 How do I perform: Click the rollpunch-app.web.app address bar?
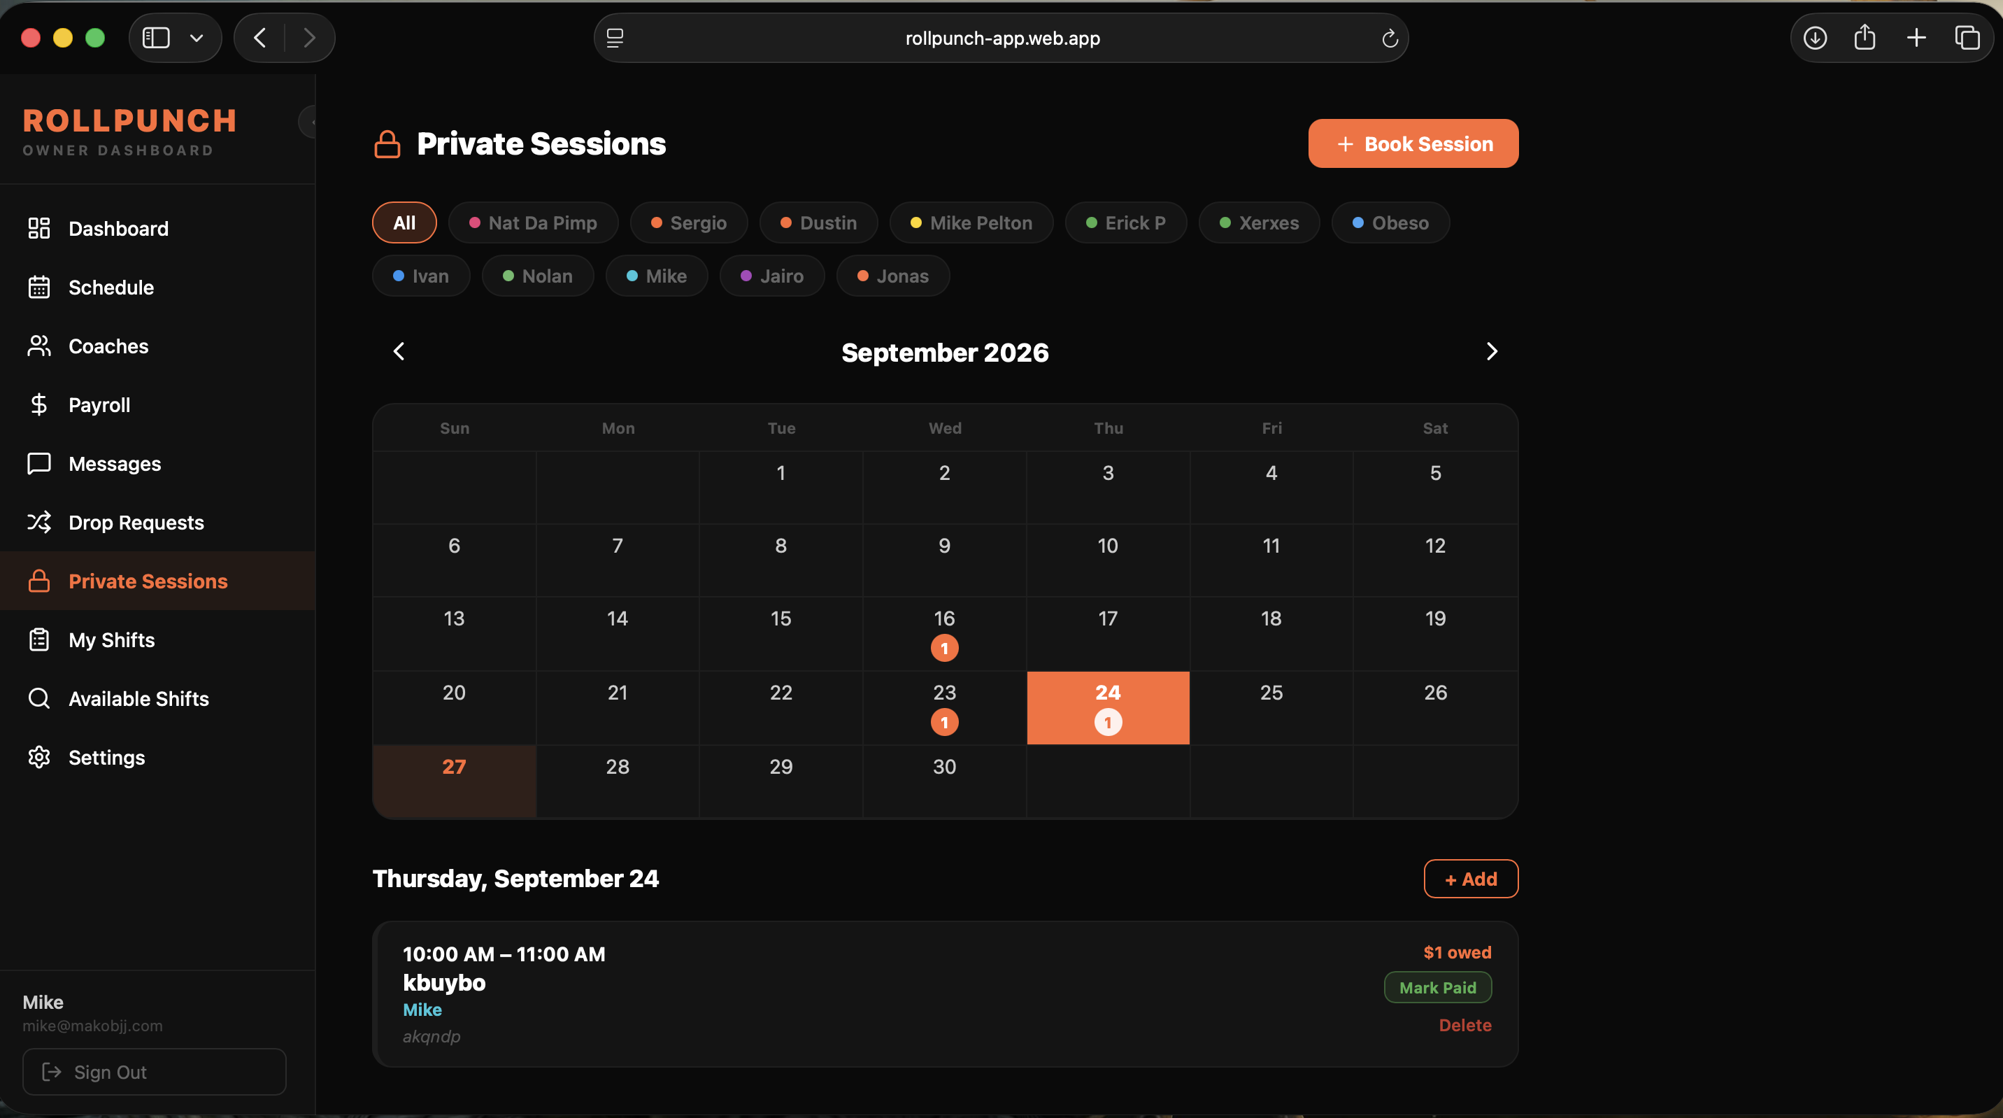click(1001, 38)
